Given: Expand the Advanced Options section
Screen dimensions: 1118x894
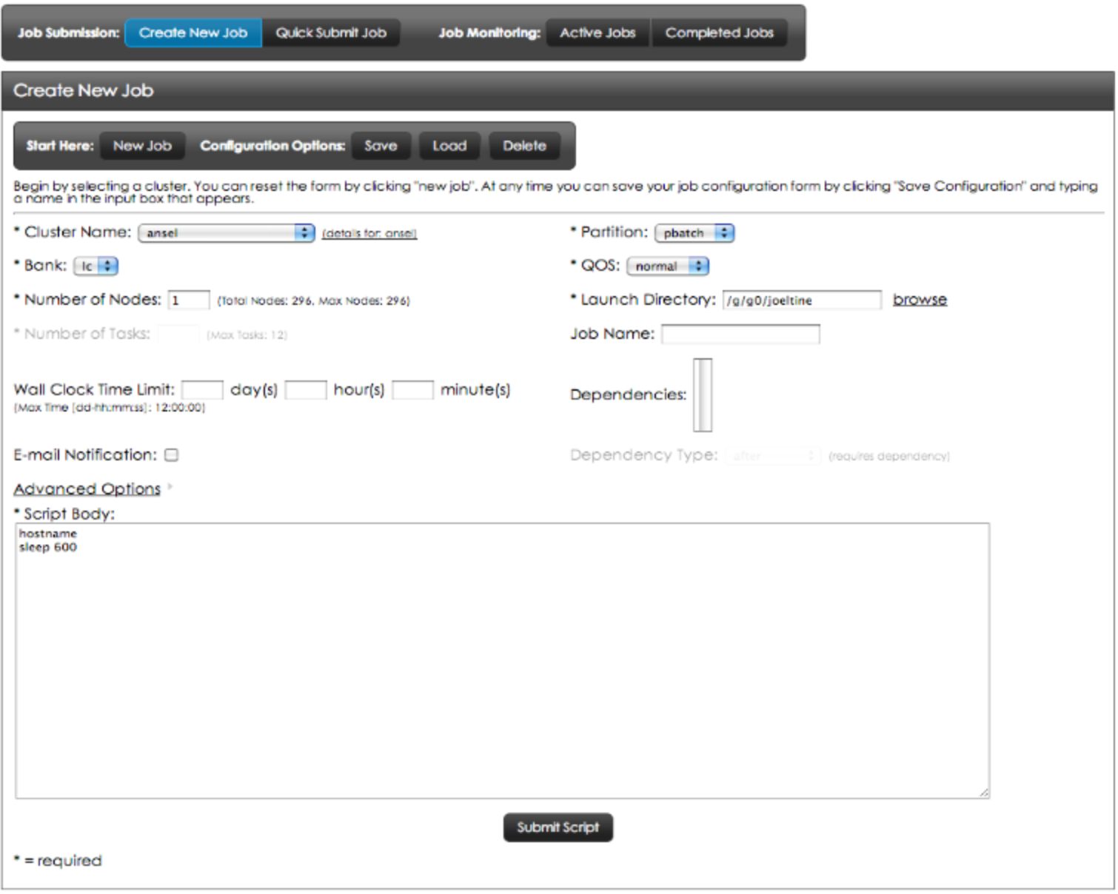Looking at the screenshot, I should [x=87, y=489].
